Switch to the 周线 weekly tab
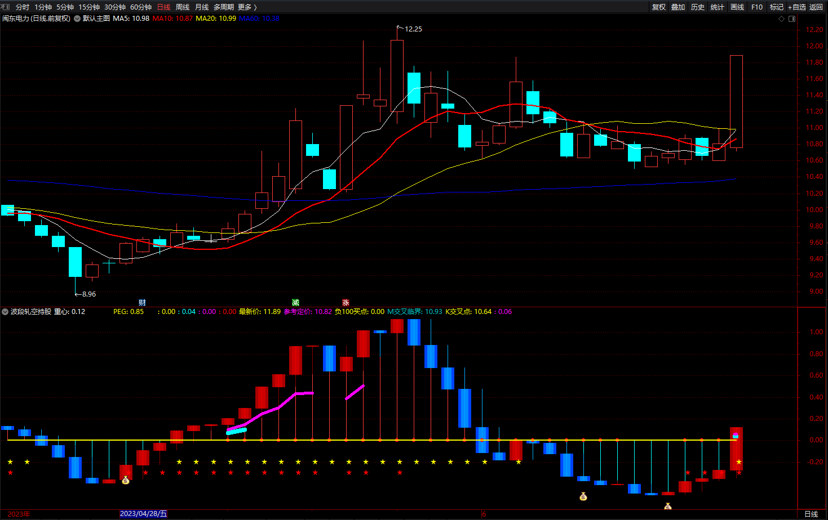 [183, 7]
